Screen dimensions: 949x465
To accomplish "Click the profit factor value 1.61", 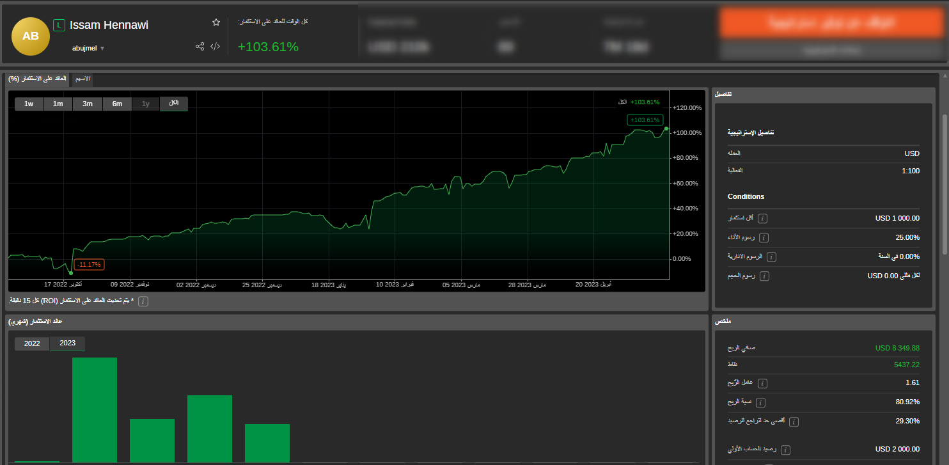I will click(913, 383).
